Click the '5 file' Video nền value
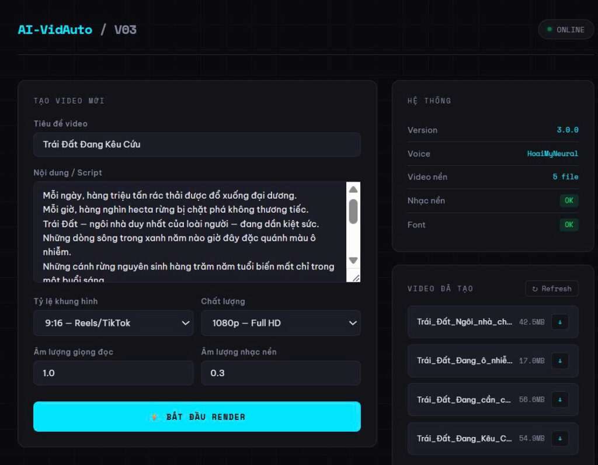This screenshot has height=465, width=598. pos(565,177)
